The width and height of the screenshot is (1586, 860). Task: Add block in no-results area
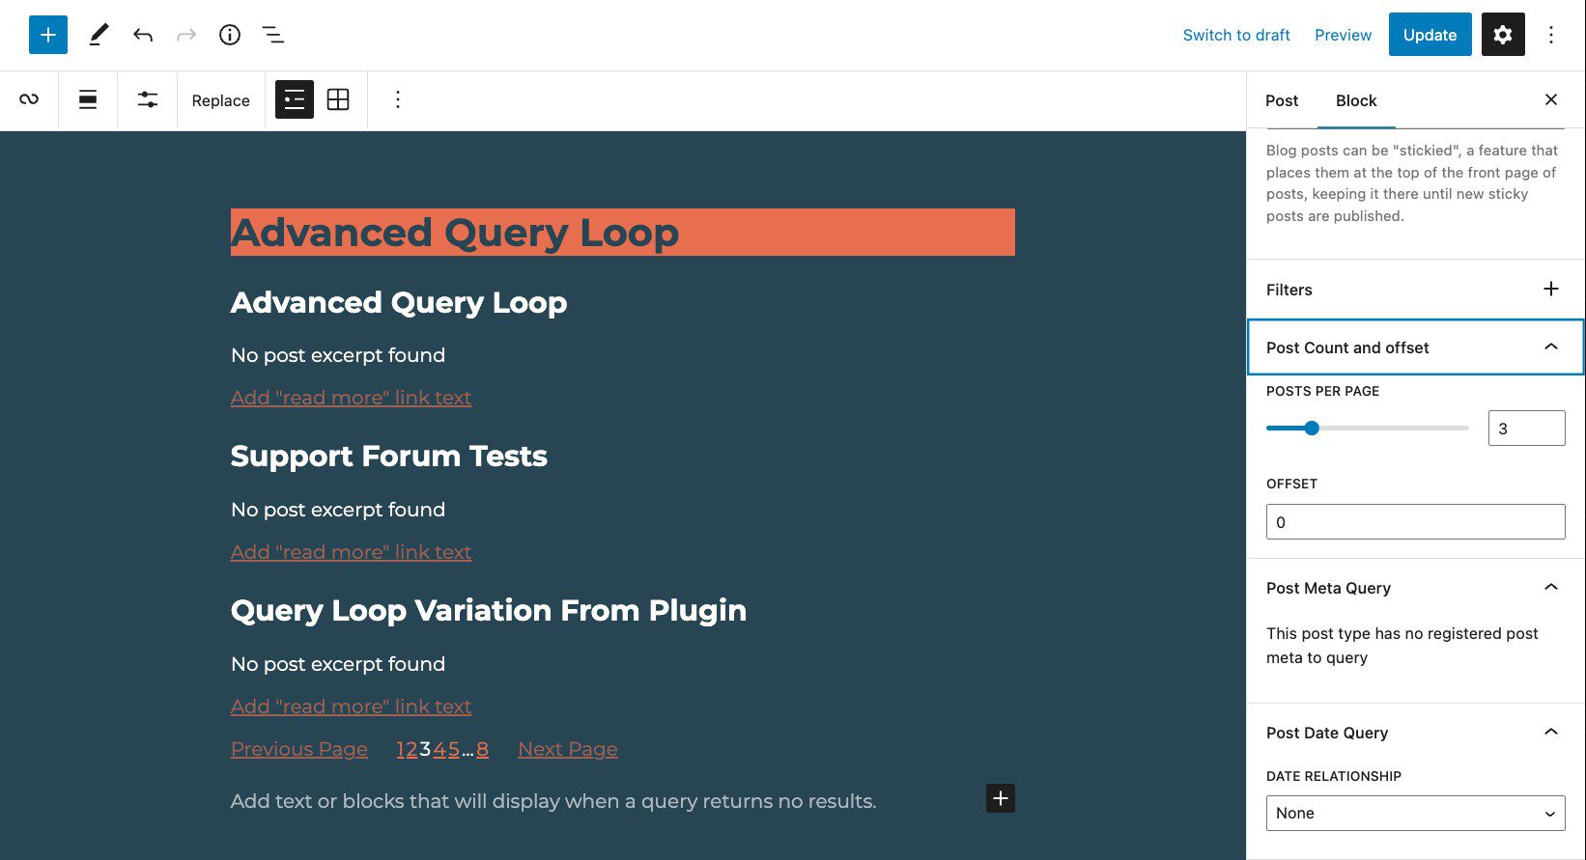pos(1001,798)
